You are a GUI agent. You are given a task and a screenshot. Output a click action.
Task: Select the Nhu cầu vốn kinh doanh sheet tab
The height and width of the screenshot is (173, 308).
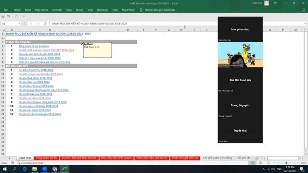point(116,158)
